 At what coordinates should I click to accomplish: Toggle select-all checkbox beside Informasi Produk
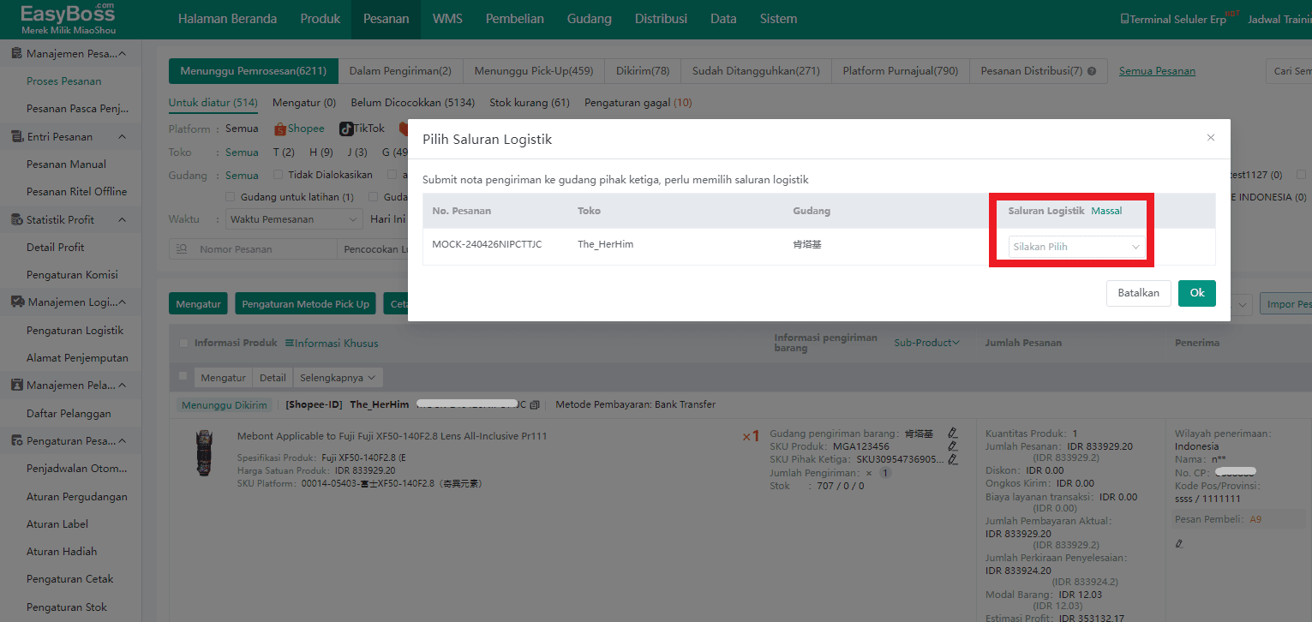tap(184, 343)
